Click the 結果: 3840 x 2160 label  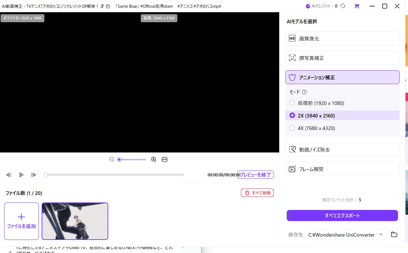pyautogui.click(x=159, y=18)
